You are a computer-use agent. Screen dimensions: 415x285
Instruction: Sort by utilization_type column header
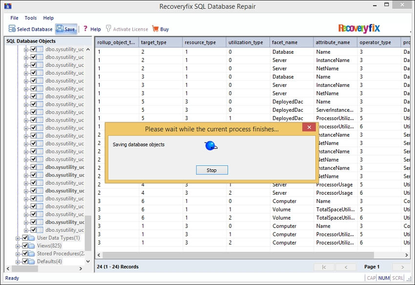(248, 42)
